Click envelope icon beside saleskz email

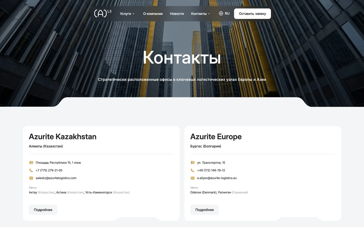click(31, 178)
